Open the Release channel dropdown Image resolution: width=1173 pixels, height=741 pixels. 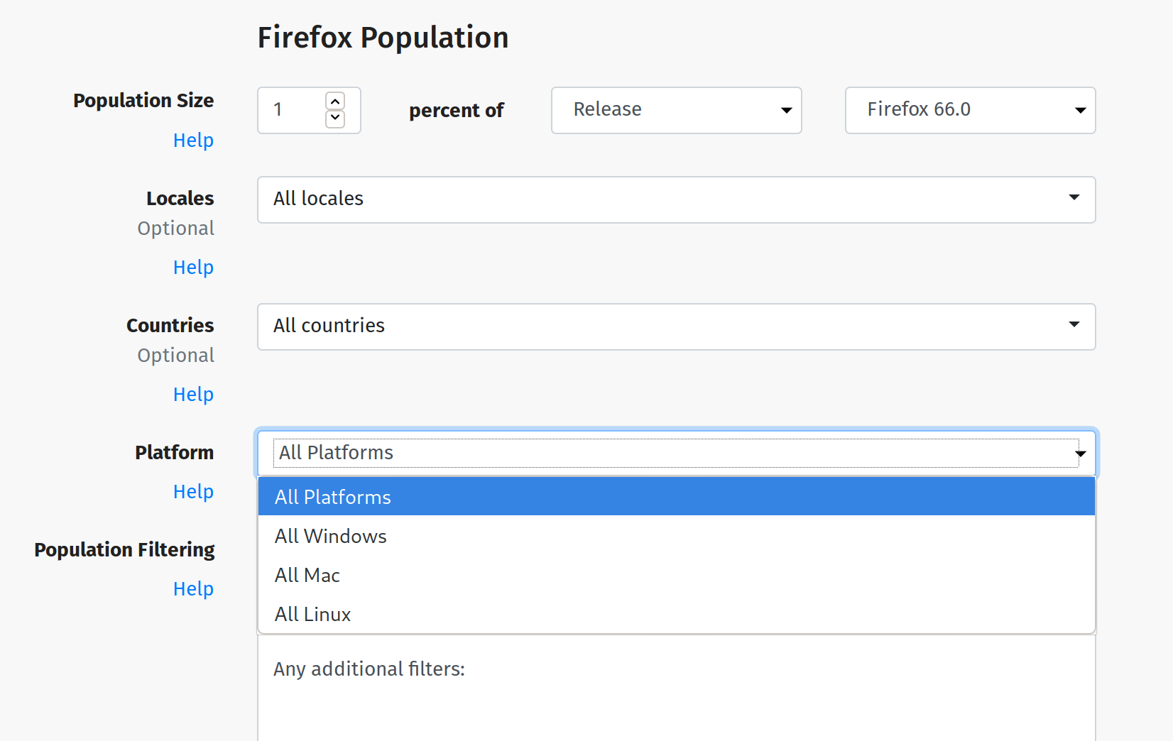point(677,110)
